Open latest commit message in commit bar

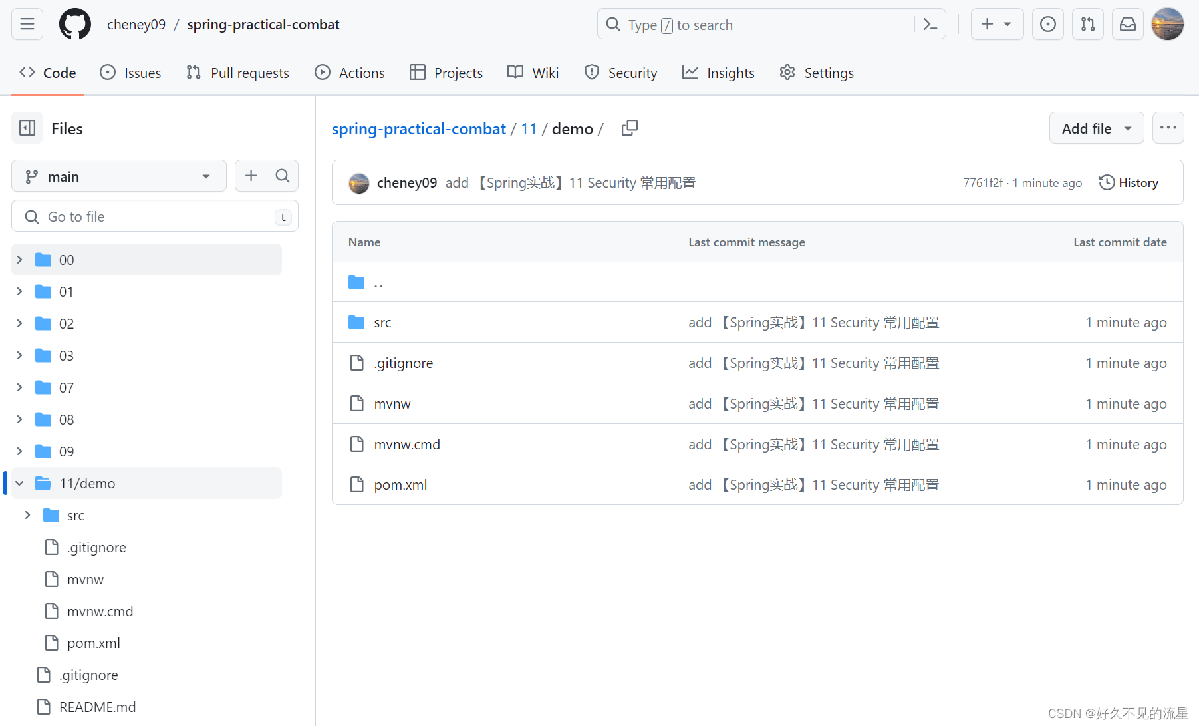571,182
